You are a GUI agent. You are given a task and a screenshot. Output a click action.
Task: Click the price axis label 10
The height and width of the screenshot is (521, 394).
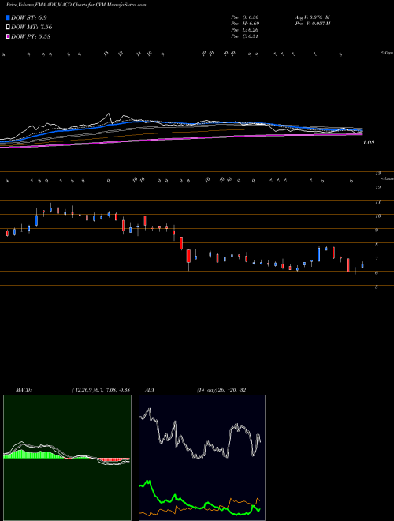(378, 216)
